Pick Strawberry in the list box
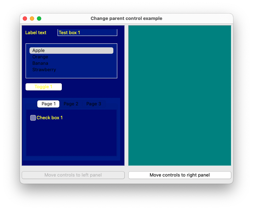 pyautogui.click(x=44, y=70)
